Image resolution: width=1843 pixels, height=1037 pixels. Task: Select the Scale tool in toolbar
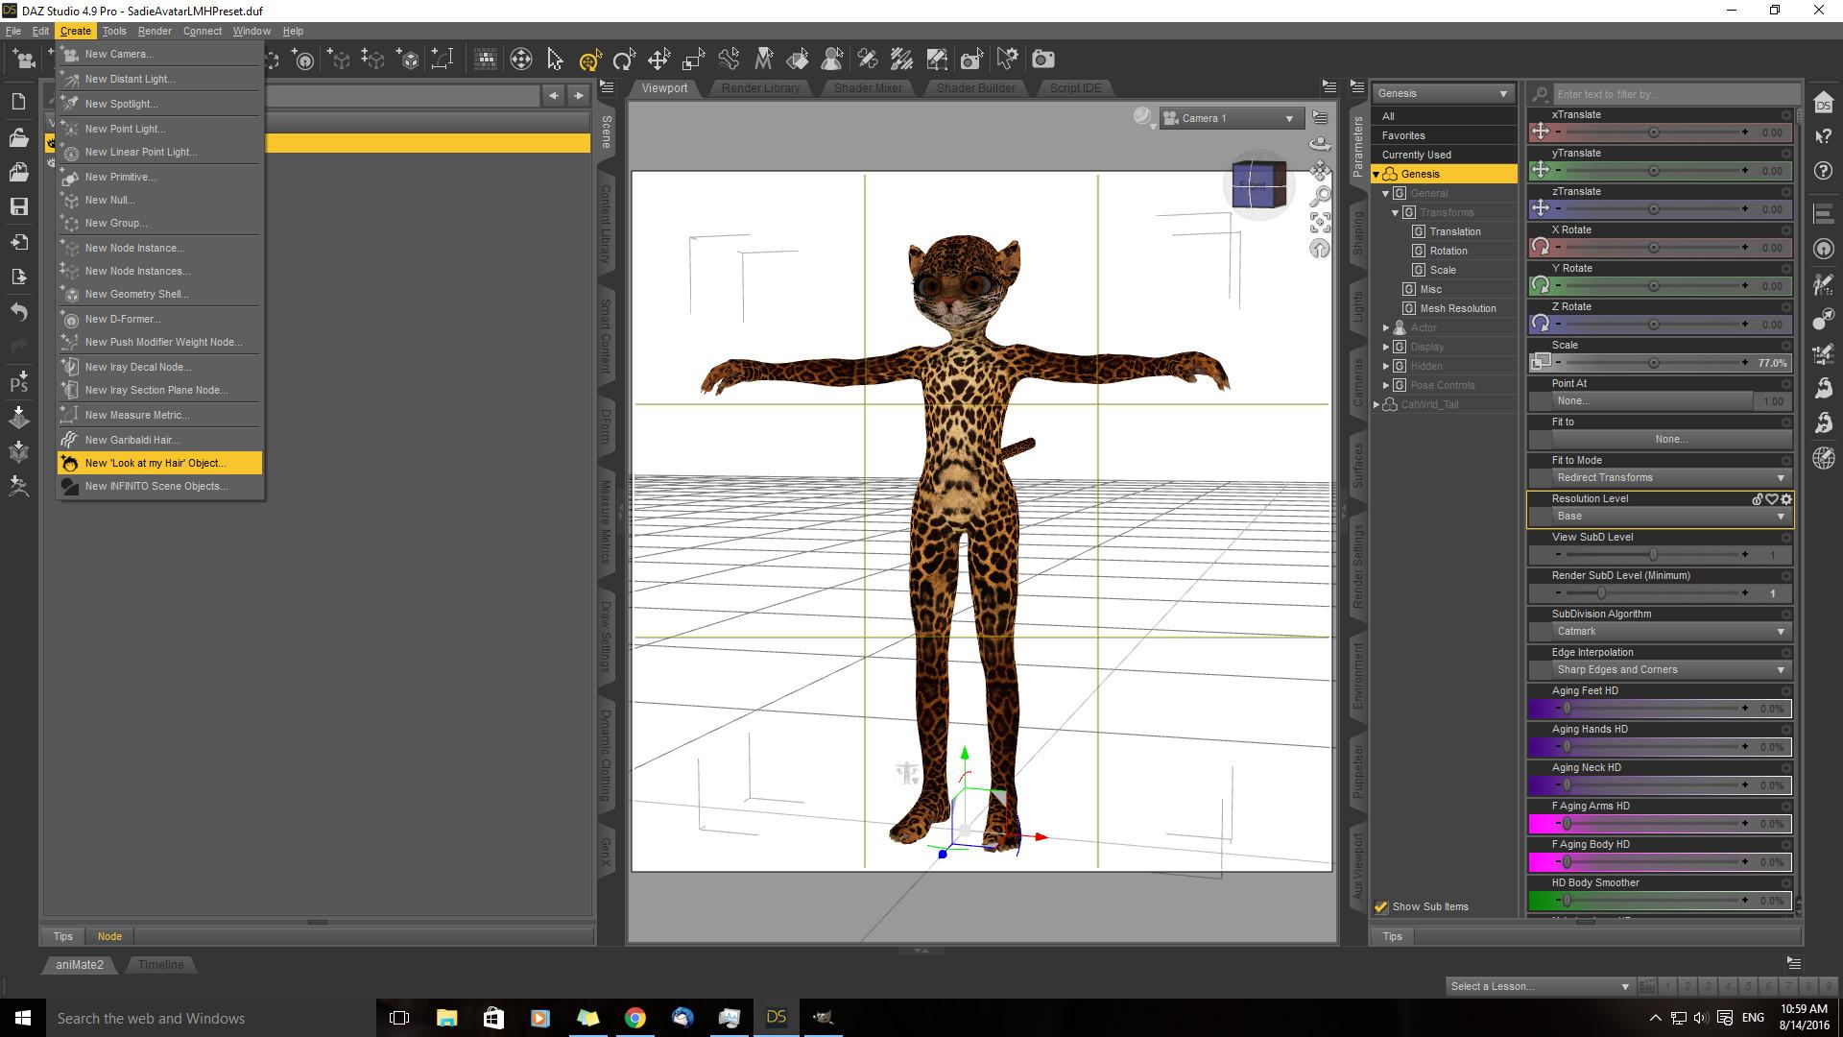(693, 60)
